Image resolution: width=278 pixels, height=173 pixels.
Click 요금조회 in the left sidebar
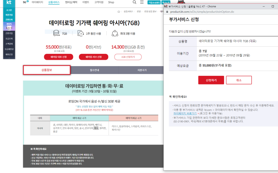click(9, 38)
